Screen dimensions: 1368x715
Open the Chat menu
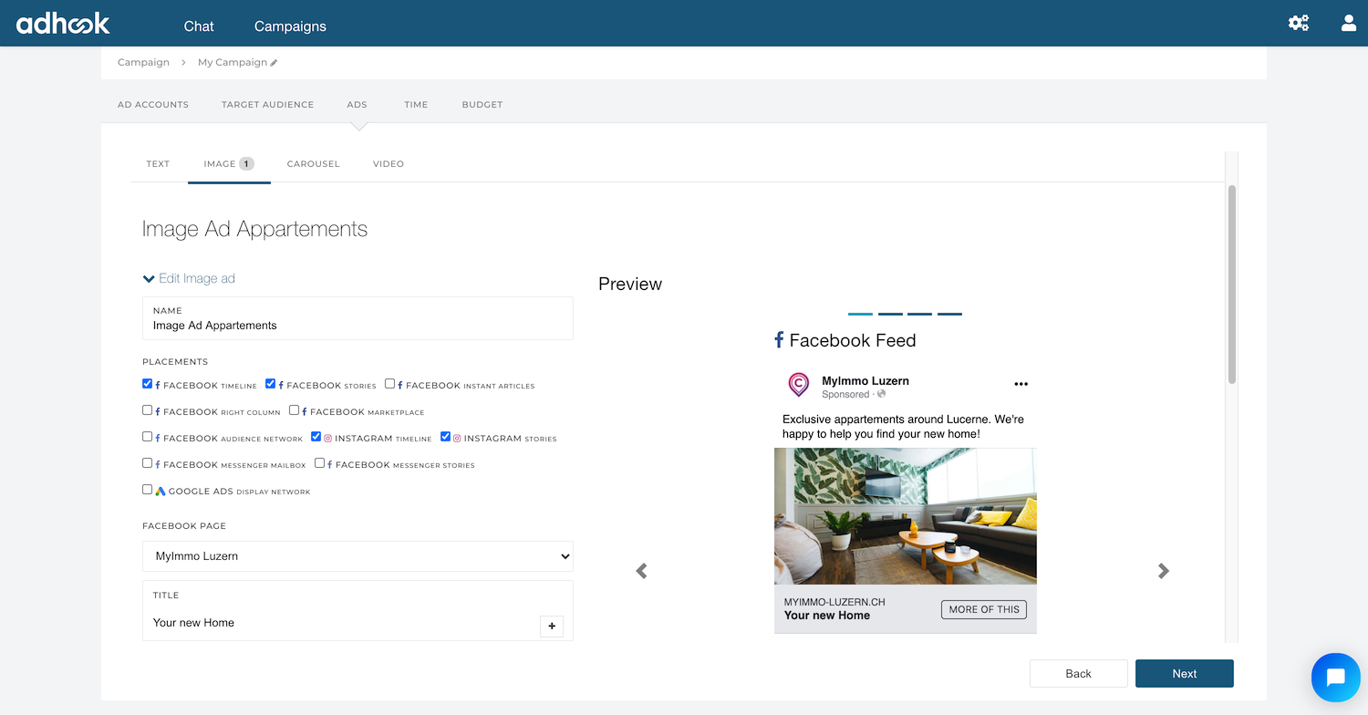point(199,26)
